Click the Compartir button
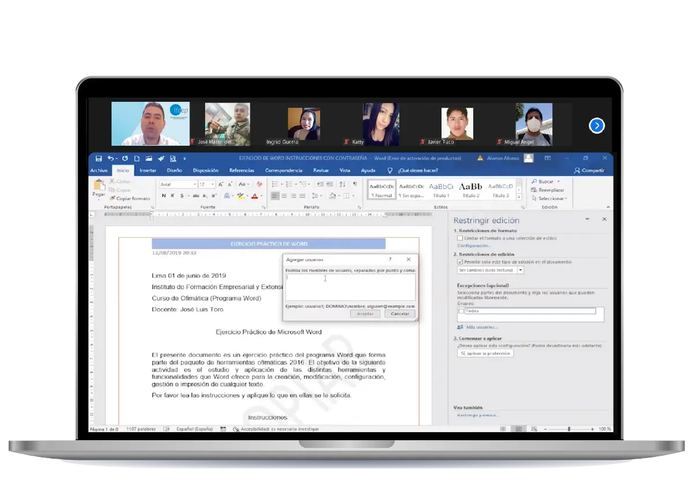Screen dimensions: 694x498 click(x=589, y=171)
